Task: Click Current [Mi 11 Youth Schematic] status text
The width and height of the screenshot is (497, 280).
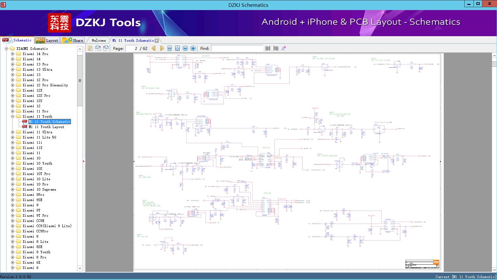Action: [466, 277]
